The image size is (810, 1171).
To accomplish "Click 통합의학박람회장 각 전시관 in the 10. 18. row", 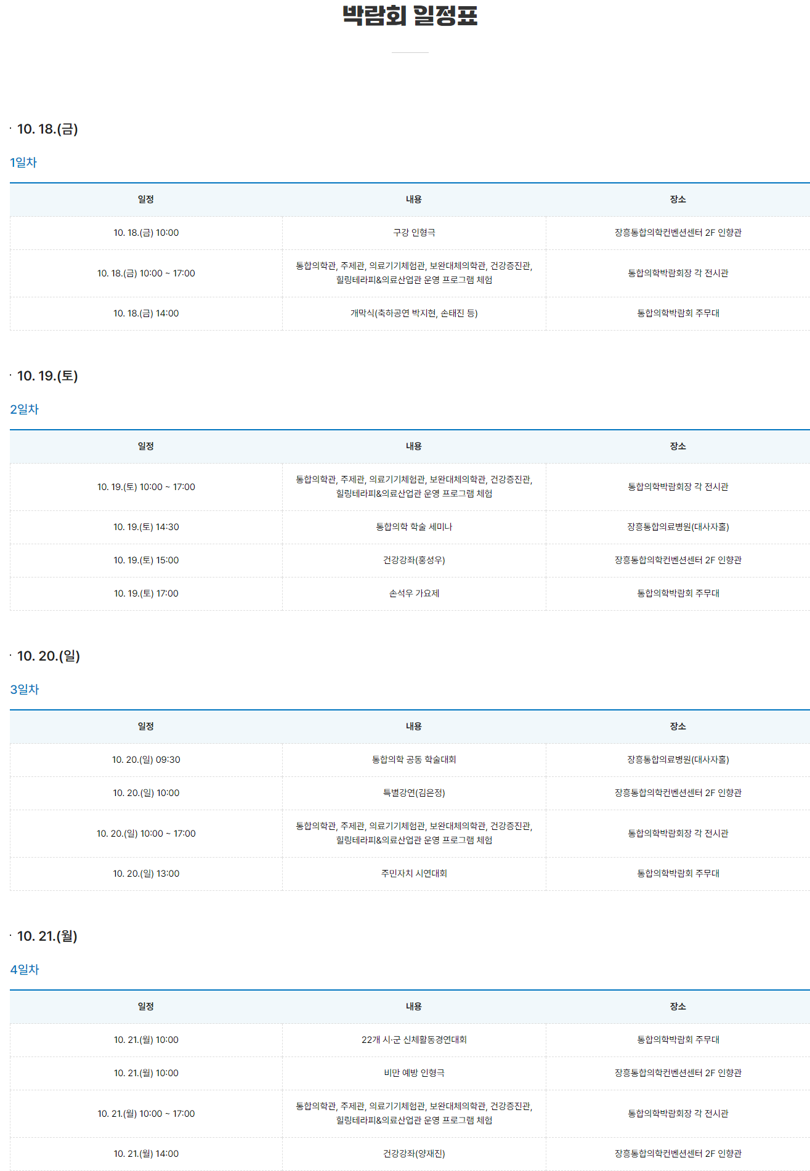I will [x=678, y=273].
